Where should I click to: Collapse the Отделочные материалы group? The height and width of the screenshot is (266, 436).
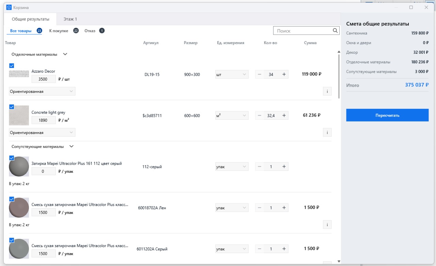point(65,54)
